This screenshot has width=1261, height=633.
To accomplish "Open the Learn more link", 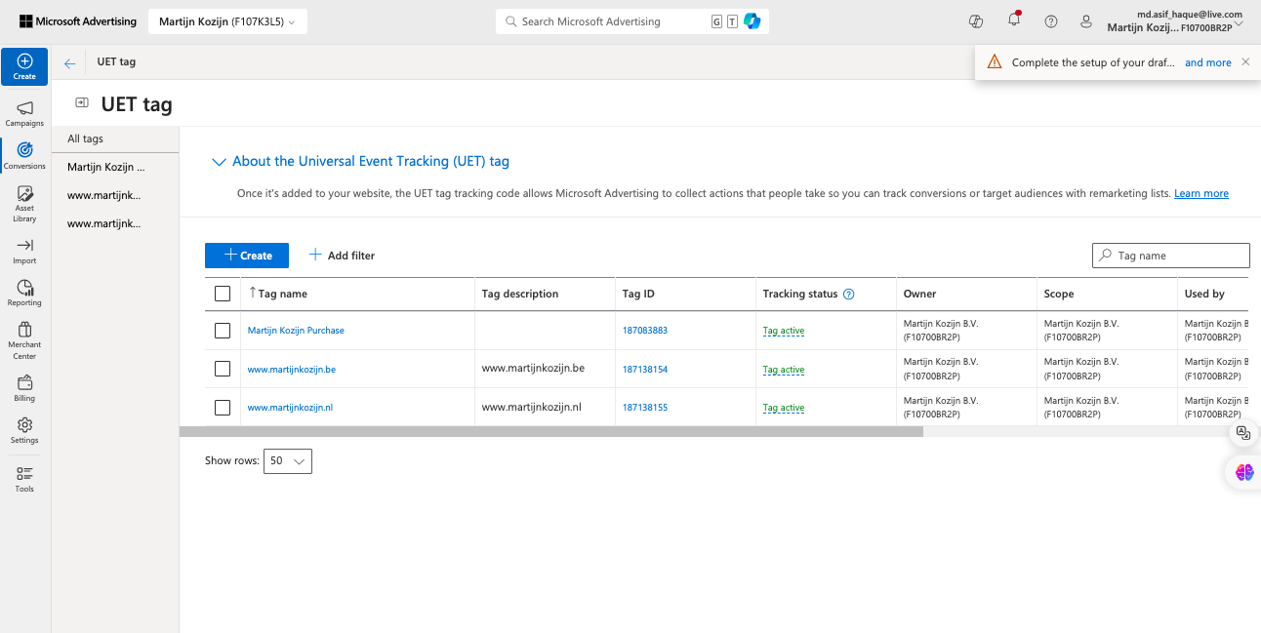I will [1201, 193].
